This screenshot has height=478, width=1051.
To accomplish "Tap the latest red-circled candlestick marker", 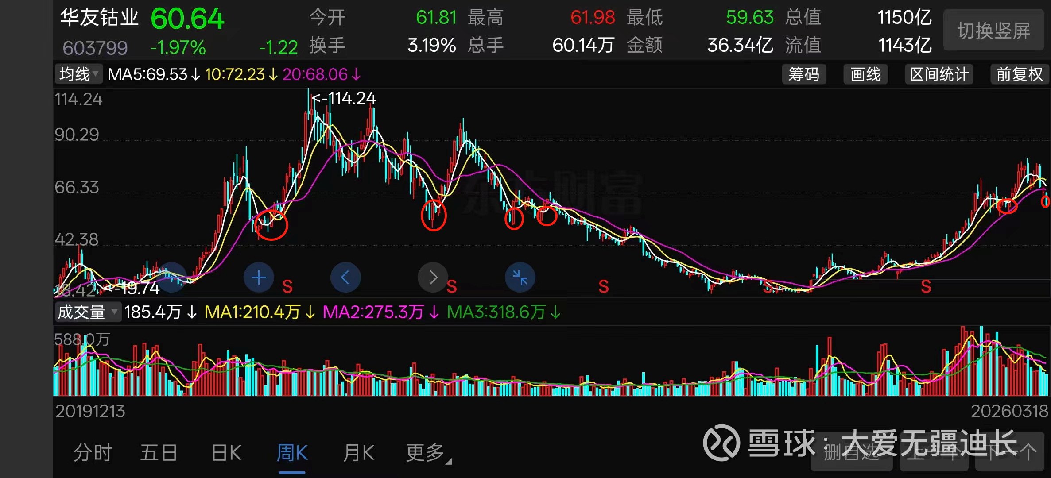I will (1046, 202).
